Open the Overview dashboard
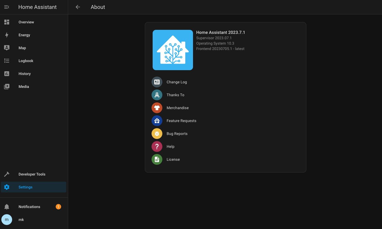 click(x=34, y=22)
